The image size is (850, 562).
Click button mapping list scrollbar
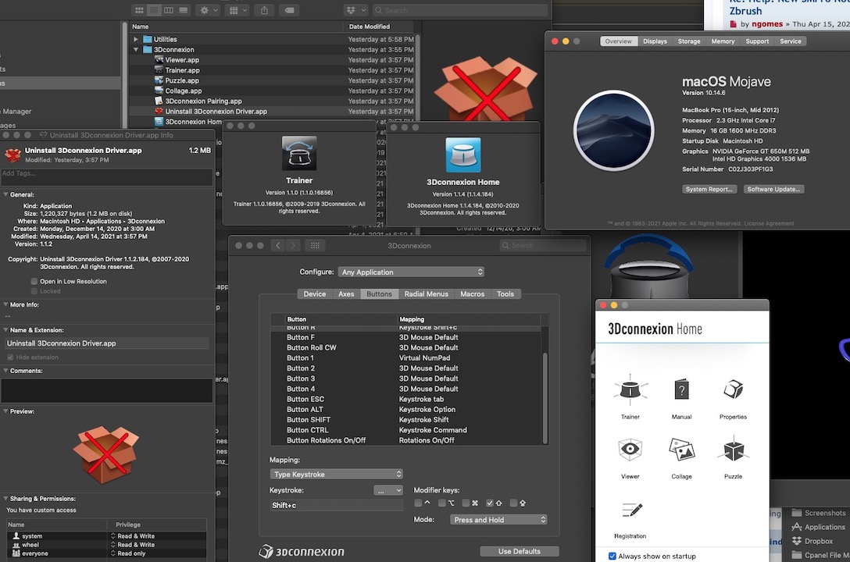pyautogui.click(x=545, y=398)
